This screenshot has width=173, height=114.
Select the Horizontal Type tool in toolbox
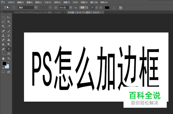(x=9, y=49)
